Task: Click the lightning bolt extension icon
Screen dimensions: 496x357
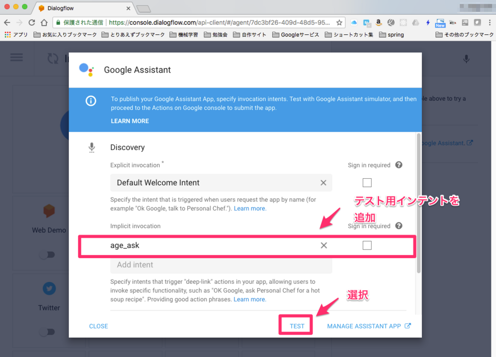Action: pyautogui.click(x=428, y=22)
